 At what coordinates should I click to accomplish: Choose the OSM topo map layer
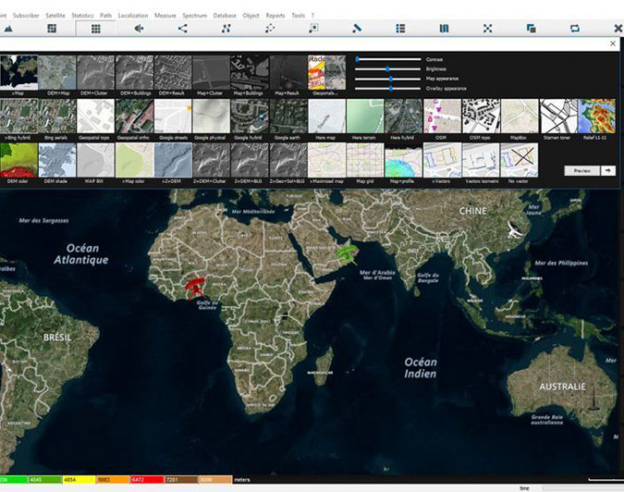[x=480, y=117]
